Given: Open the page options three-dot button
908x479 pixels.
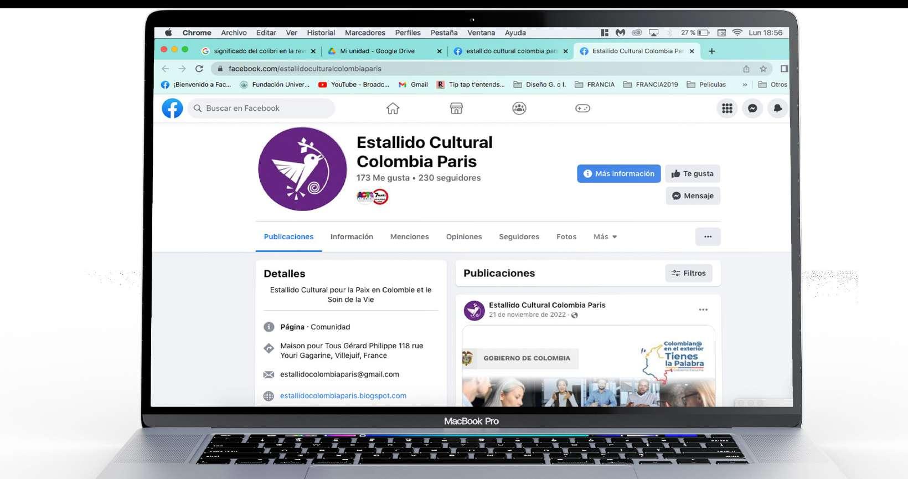Looking at the screenshot, I should (x=708, y=236).
